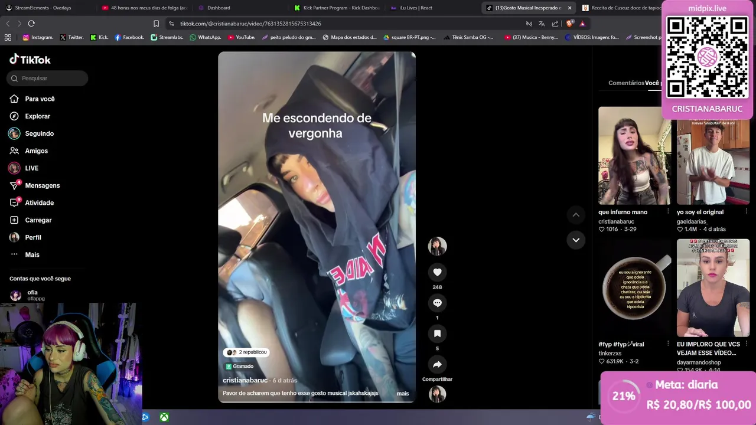
Task: Click the Xbox icon in taskbar
Action: [x=164, y=417]
